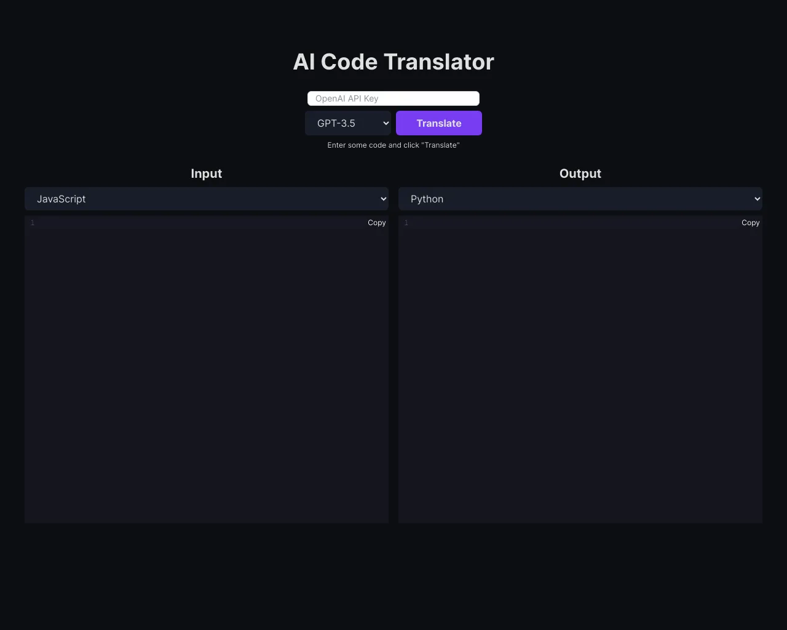Click the instruction text below Translate

393,145
